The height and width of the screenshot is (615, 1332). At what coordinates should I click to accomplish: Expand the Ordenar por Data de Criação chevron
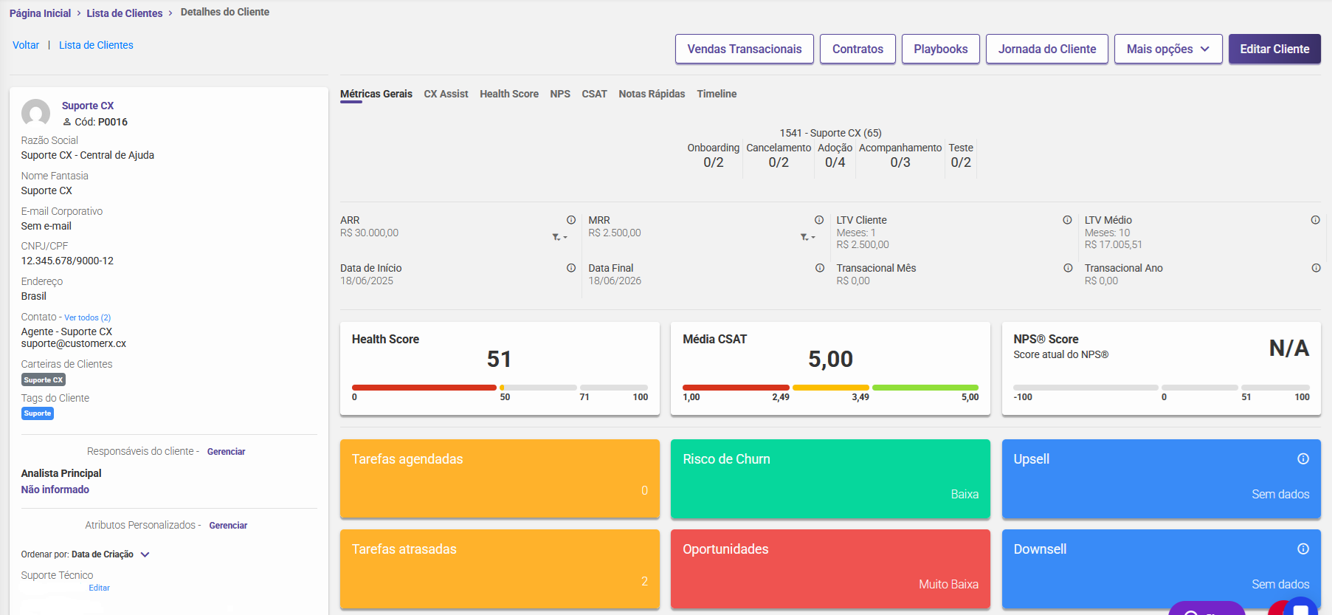coord(145,554)
